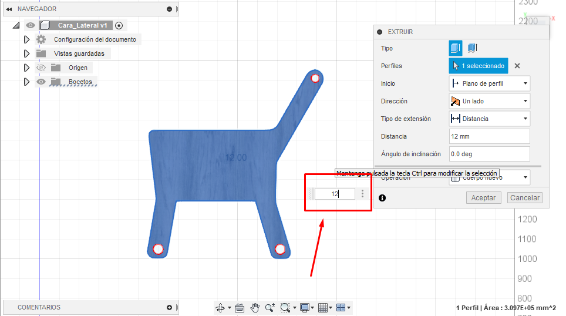Open the Operación dropdown
The width and height of the screenshot is (566, 316).
(x=490, y=178)
